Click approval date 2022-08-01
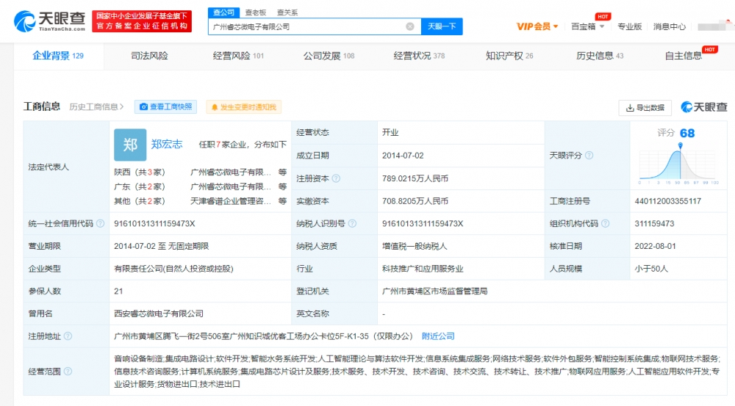Screen dimensions: 735x406 656,246
